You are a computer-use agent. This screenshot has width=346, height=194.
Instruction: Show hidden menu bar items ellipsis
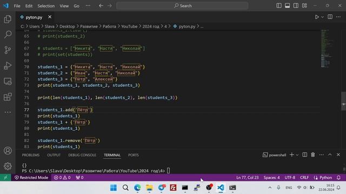tap(88, 6)
